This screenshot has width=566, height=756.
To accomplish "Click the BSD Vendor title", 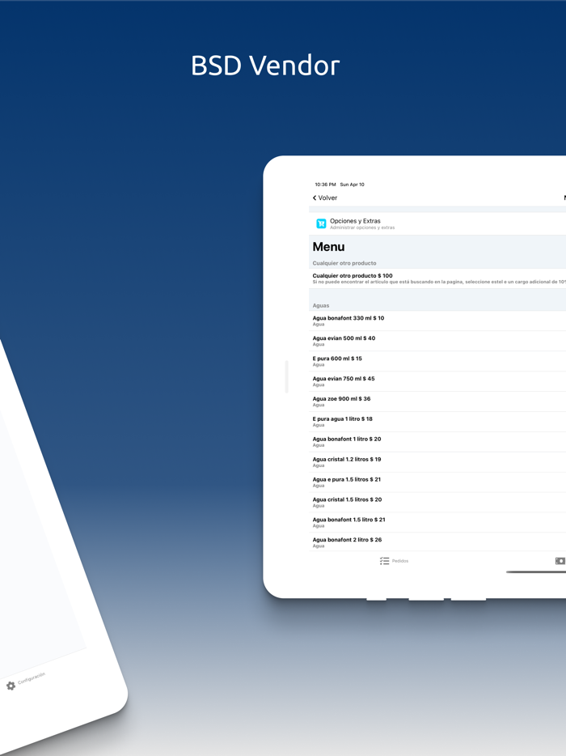I will (265, 65).
